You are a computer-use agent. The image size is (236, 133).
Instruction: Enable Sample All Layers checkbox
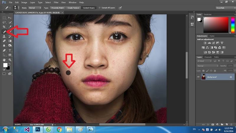click(99, 8)
